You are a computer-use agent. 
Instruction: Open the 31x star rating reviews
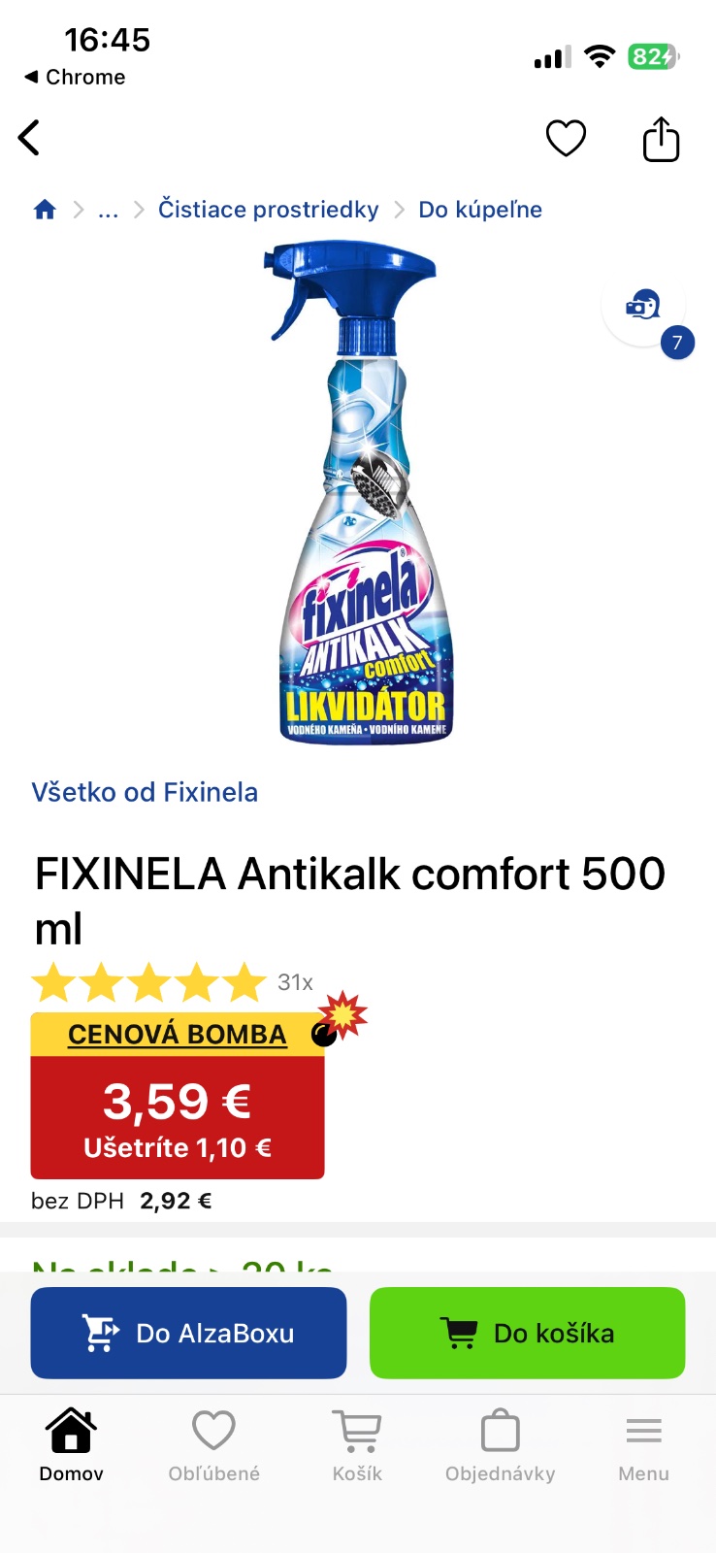[173, 982]
